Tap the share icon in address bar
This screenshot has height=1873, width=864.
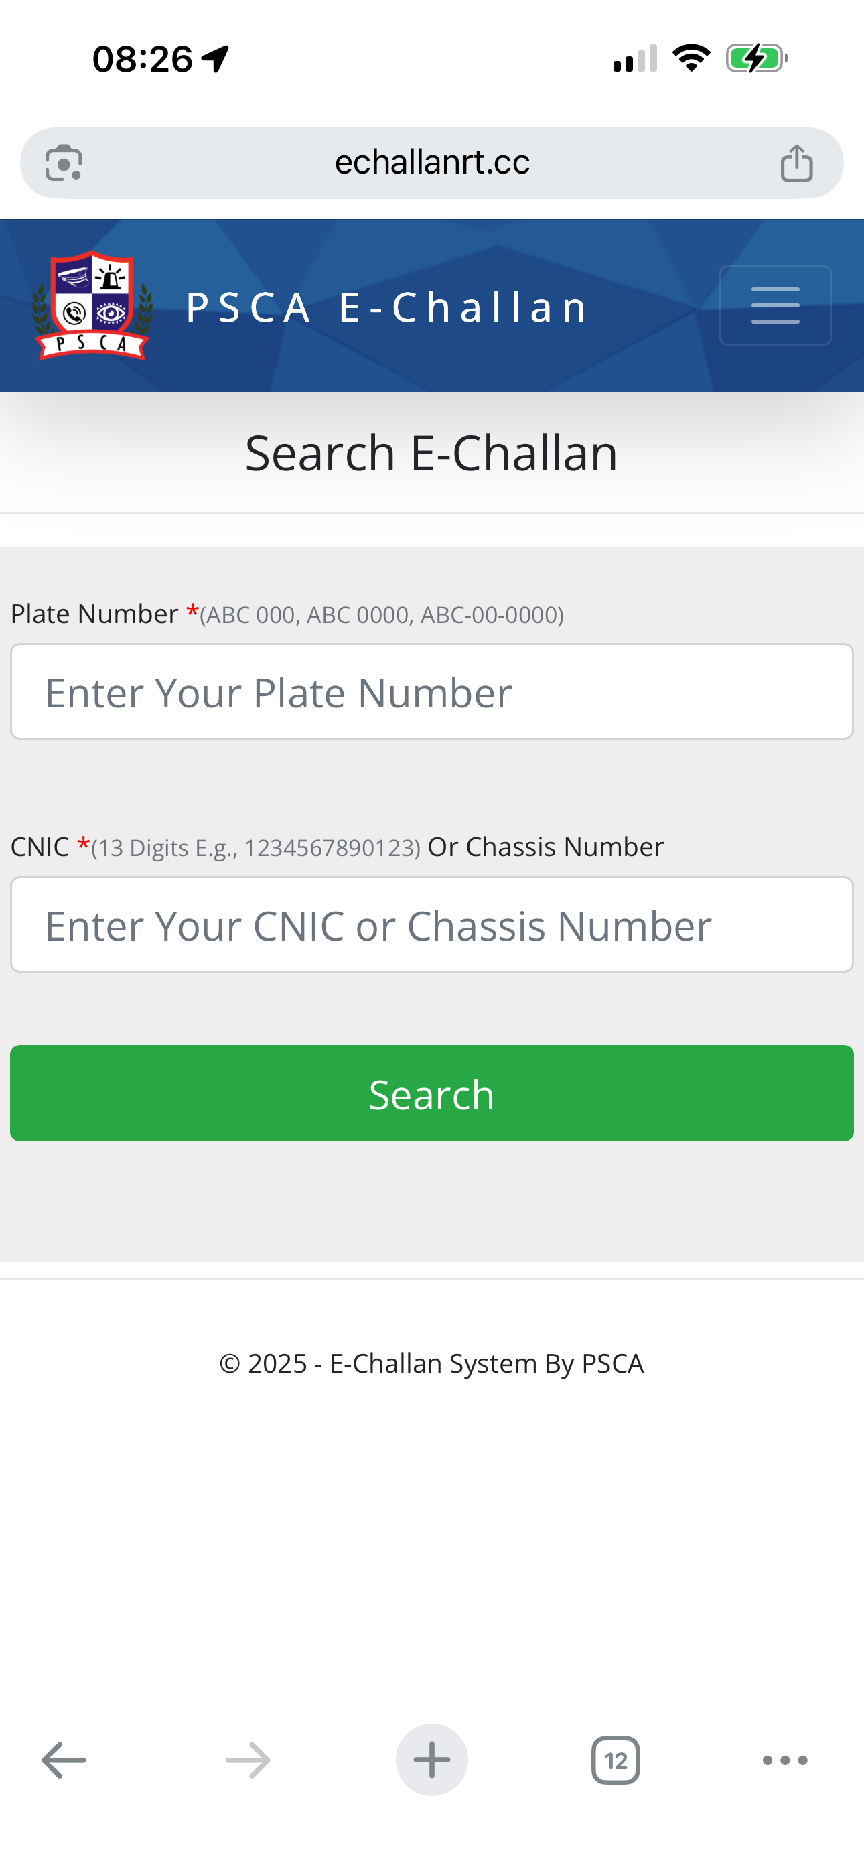tap(796, 163)
